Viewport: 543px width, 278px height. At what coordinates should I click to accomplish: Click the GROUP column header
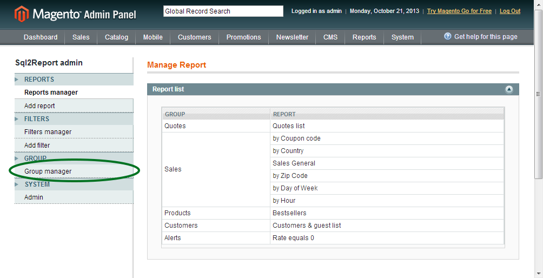coord(216,114)
